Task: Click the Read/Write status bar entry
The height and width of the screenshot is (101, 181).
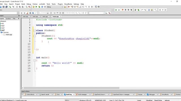Action: coord(158,100)
